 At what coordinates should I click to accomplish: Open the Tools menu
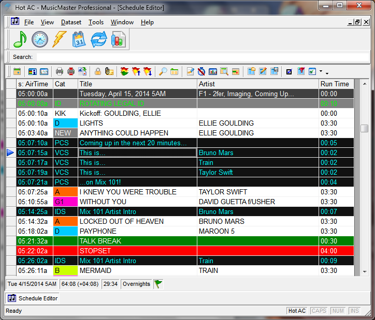96,22
